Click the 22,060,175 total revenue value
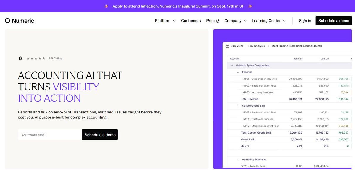355x182 pixels. [x=322, y=99]
